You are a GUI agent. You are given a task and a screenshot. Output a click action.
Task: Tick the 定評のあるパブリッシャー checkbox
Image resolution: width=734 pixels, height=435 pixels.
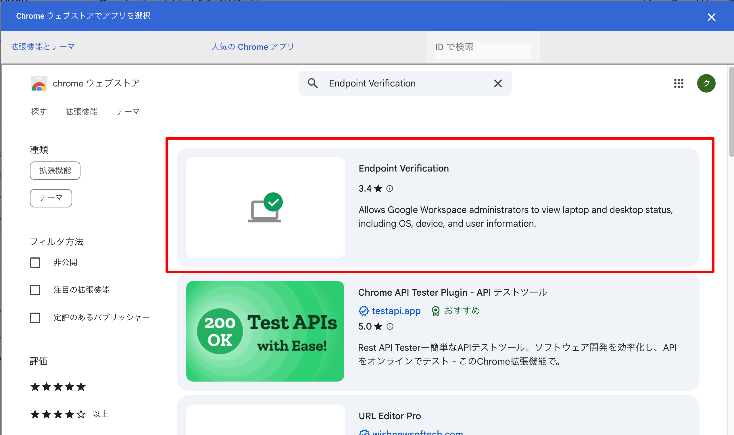point(35,318)
